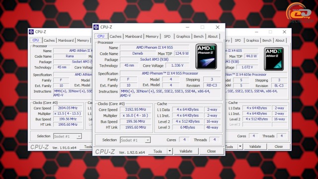
Task: Select Mainboard tab in left window
Action: click(66, 40)
